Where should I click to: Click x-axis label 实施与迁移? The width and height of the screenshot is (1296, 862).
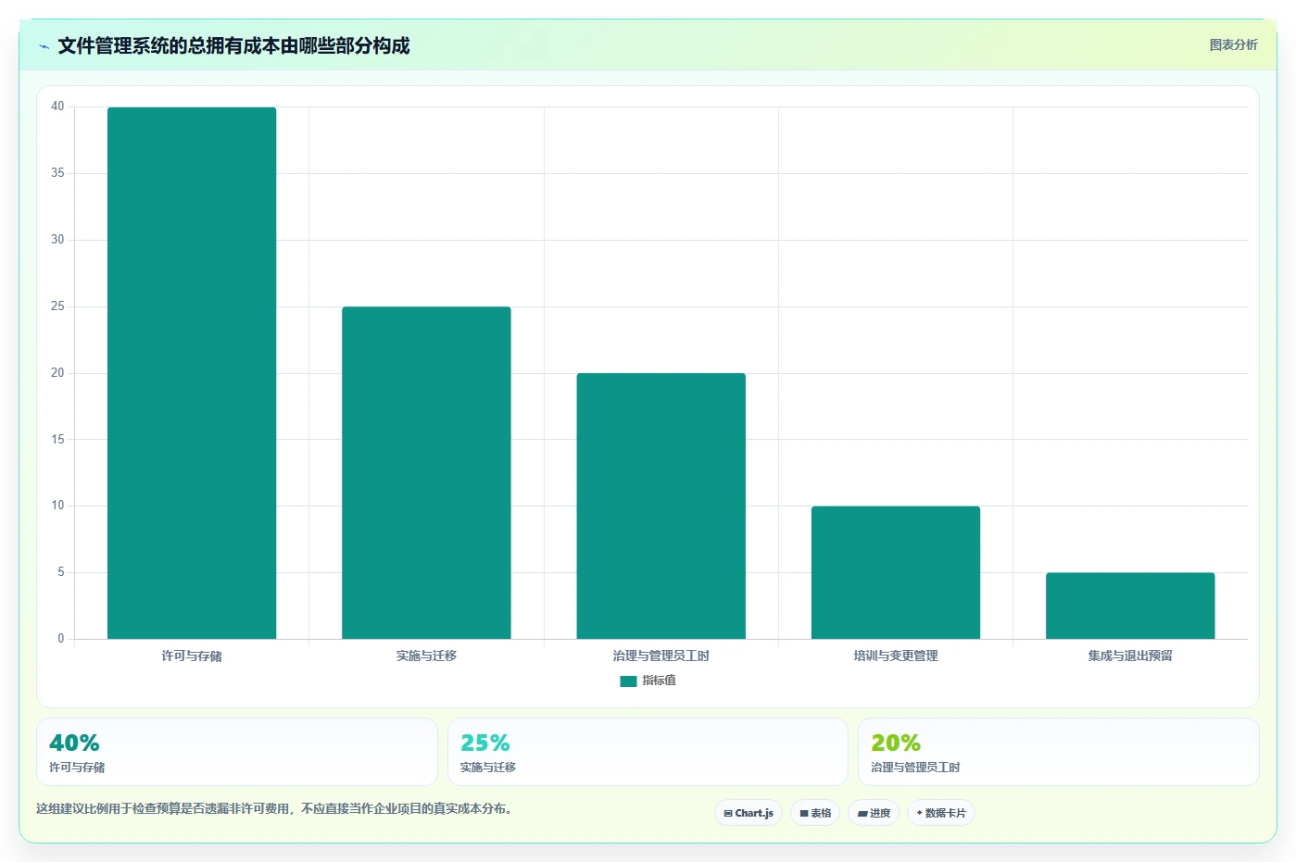[x=426, y=656]
